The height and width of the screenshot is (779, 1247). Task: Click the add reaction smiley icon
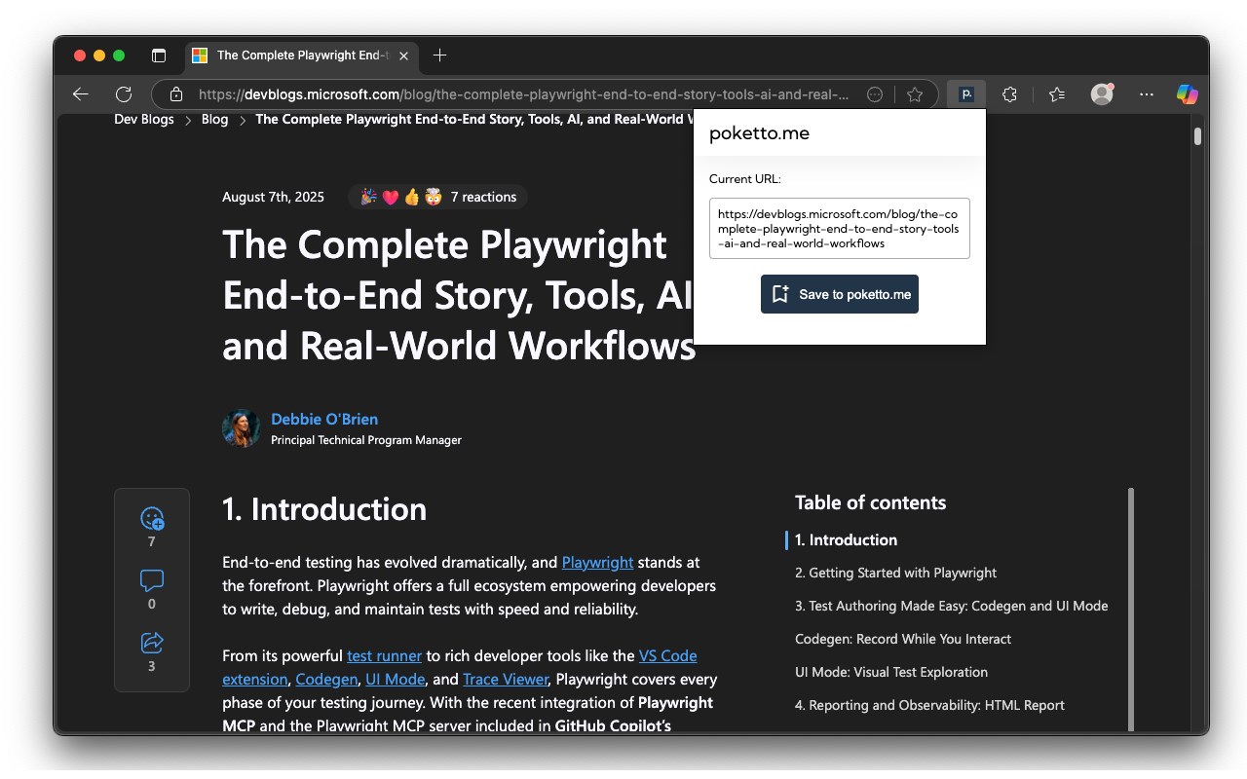pos(152,518)
